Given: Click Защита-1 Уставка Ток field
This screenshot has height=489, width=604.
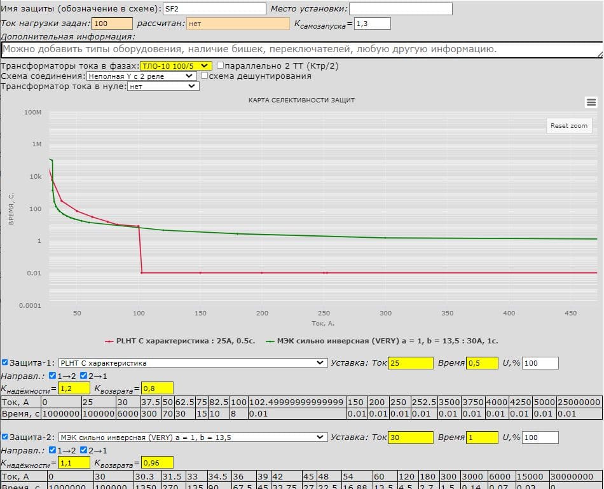Looking at the screenshot, I should (x=410, y=363).
